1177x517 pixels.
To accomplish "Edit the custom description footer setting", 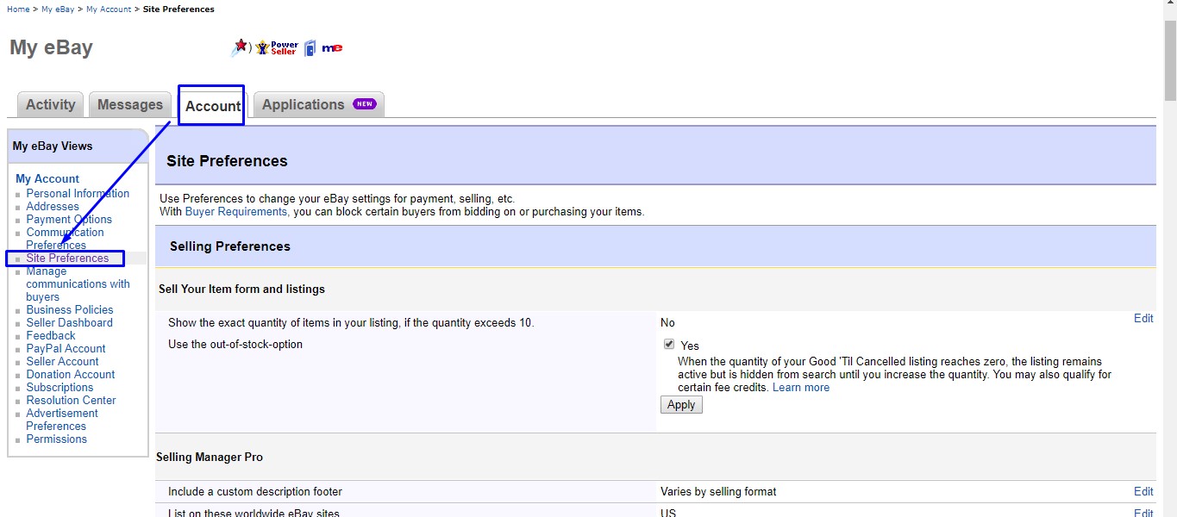I will point(1143,491).
